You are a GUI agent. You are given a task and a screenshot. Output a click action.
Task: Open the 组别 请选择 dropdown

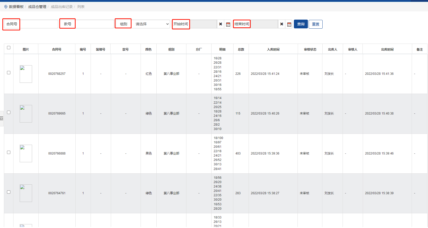(151, 24)
